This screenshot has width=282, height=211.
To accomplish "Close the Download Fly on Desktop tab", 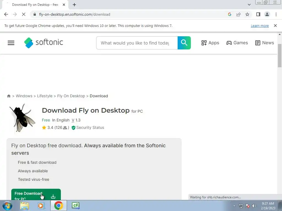I will click(x=64, y=5).
